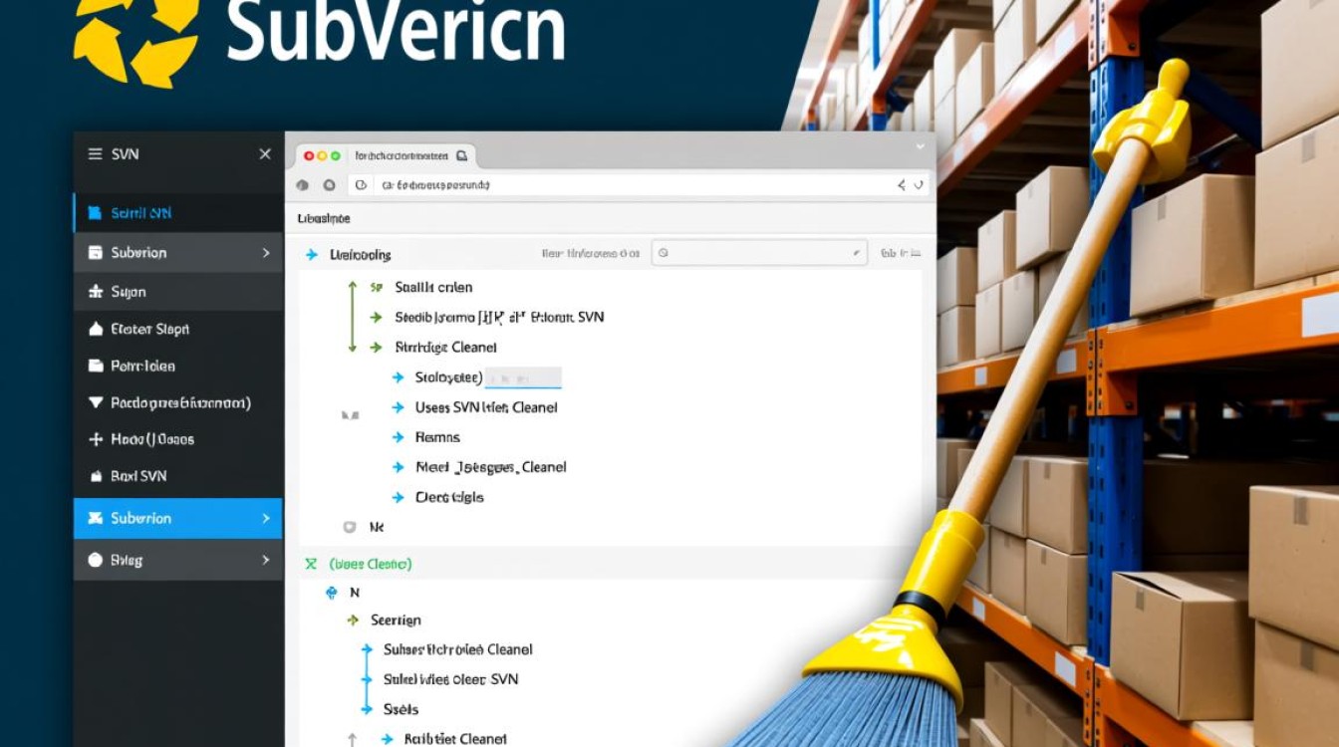Click the folder icon beside Petmlolea

point(96,366)
